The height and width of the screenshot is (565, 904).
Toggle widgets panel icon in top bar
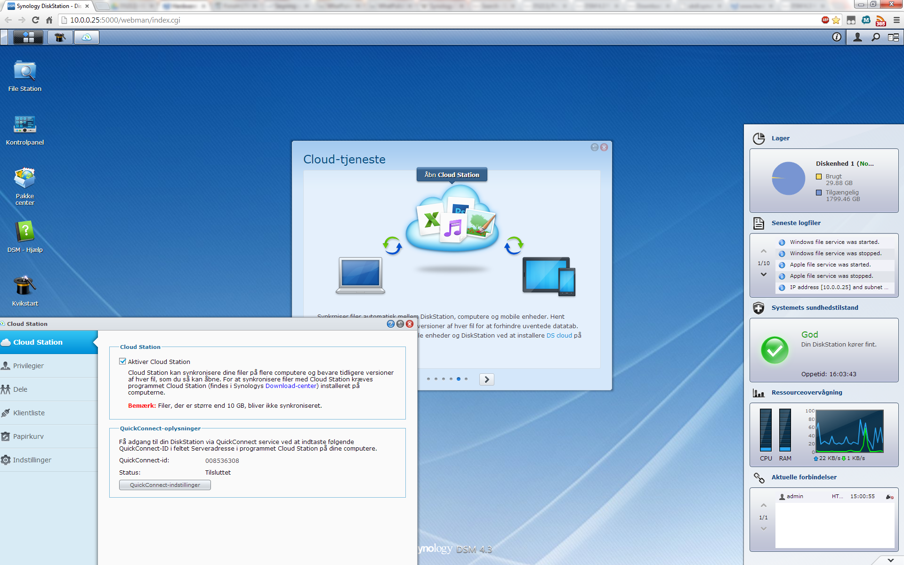tap(893, 37)
